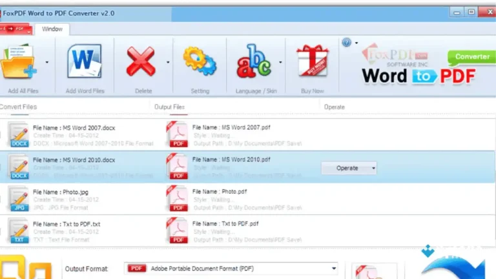This screenshot has height=279, width=496.
Task: Select 'File Name : MS Word 2010.docx' text
Action: (x=74, y=160)
